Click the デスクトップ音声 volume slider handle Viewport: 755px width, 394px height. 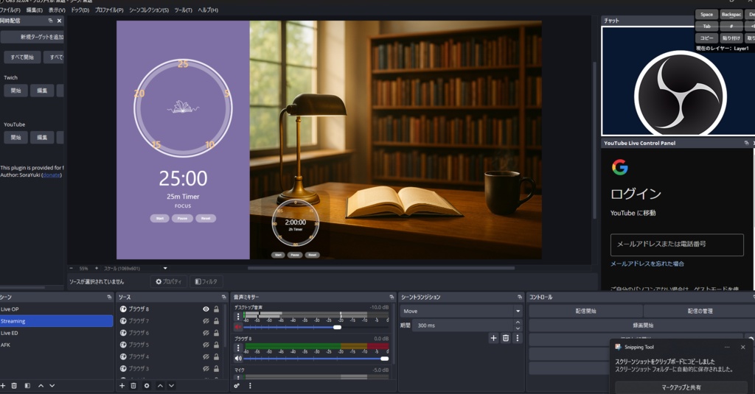(338, 327)
